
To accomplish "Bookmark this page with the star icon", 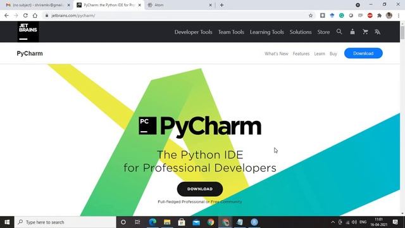I will pyautogui.click(x=311, y=15).
